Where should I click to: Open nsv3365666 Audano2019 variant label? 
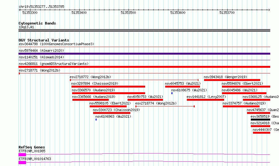94,97
